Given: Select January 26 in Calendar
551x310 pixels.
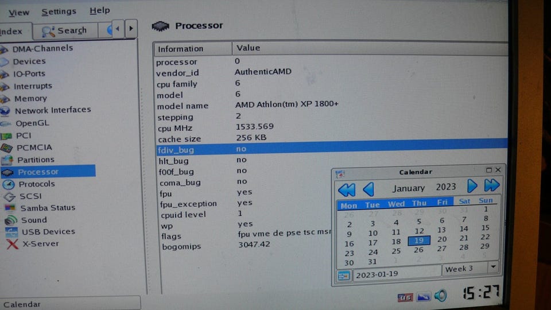Looking at the screenshot, I should click(418, 250).
